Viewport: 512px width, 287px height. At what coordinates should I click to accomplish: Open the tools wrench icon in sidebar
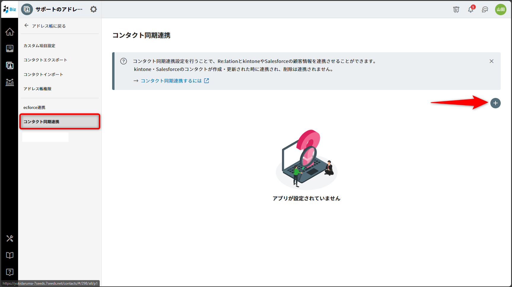point(9,238)
